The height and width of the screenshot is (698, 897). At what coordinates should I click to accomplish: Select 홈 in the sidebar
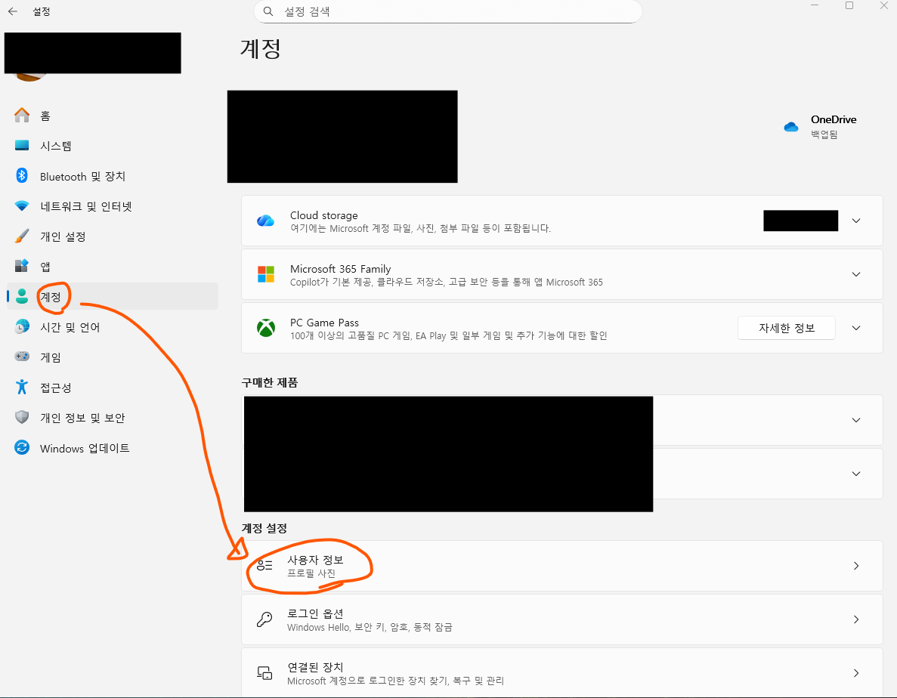tap(45, 116)
